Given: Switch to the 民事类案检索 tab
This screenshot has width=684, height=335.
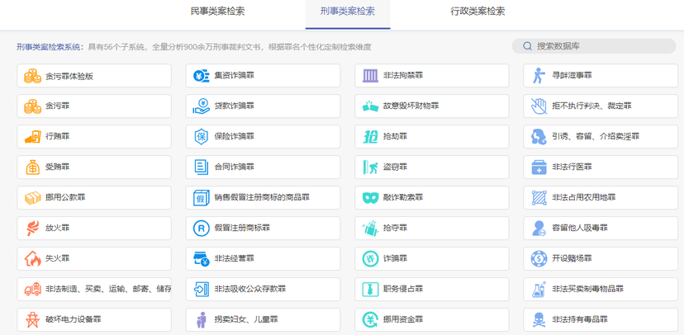Looking at the screenshot, I should coord(217,12).
